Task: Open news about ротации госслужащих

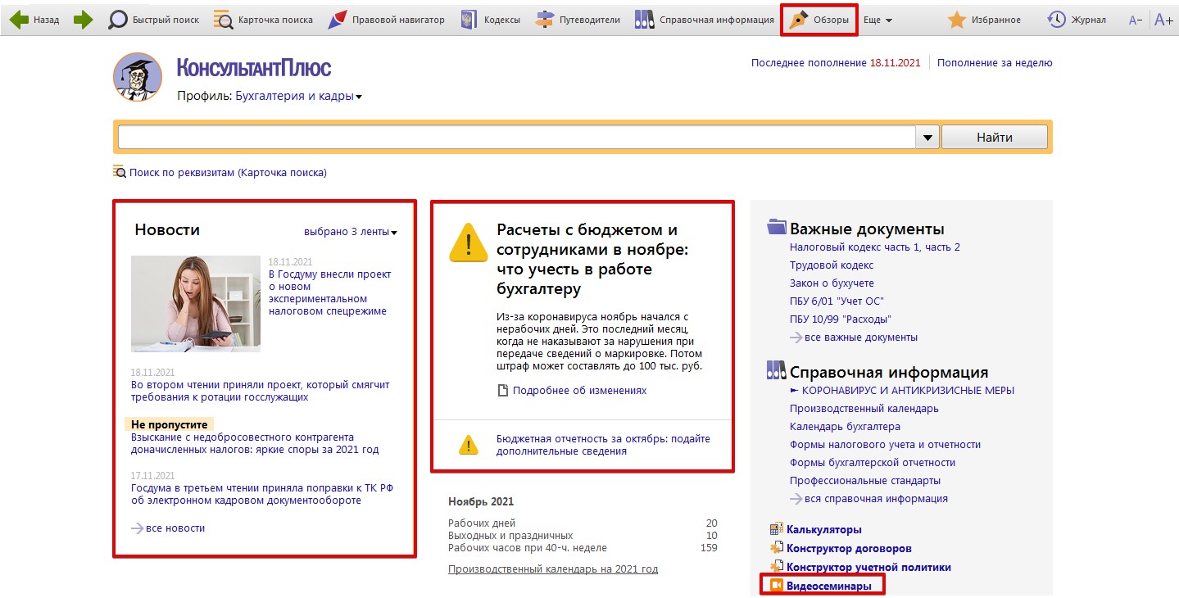Action: 261,391
